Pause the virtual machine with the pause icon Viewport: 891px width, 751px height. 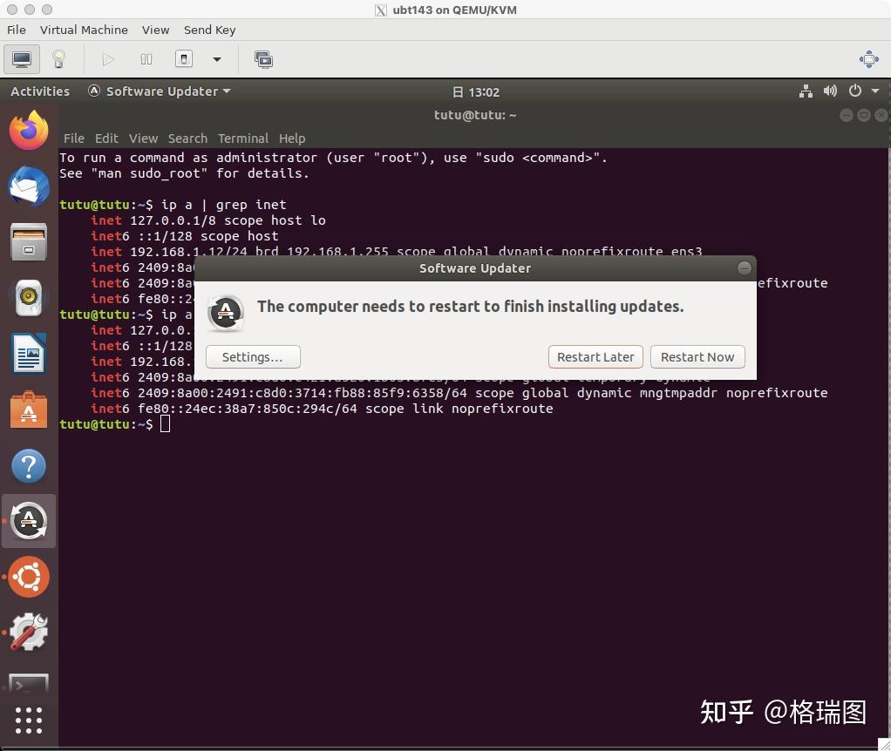tap(146, 59)
